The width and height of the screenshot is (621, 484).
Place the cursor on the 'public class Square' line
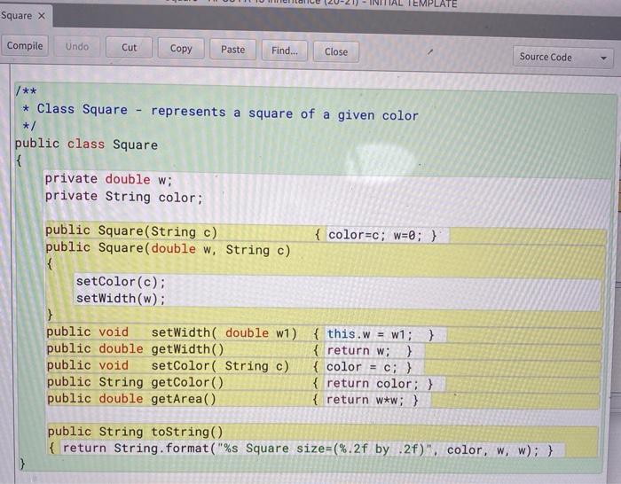click(x=86, y=144)
